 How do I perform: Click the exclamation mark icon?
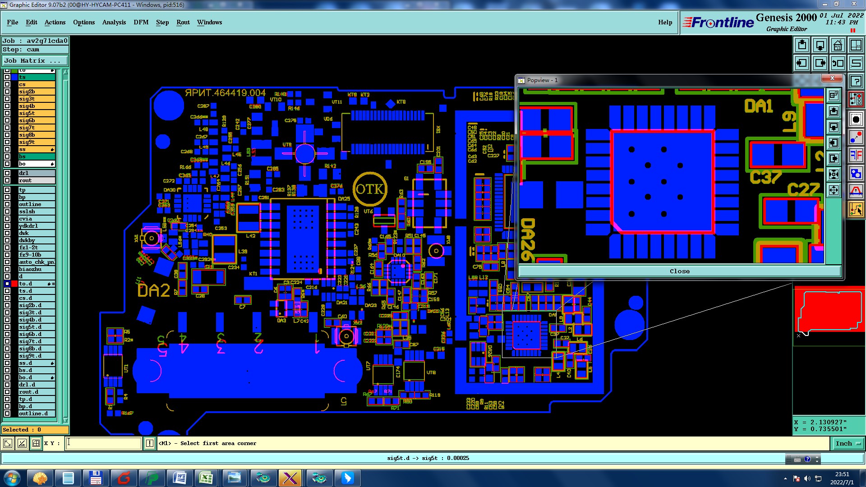[x=150, y=443]
